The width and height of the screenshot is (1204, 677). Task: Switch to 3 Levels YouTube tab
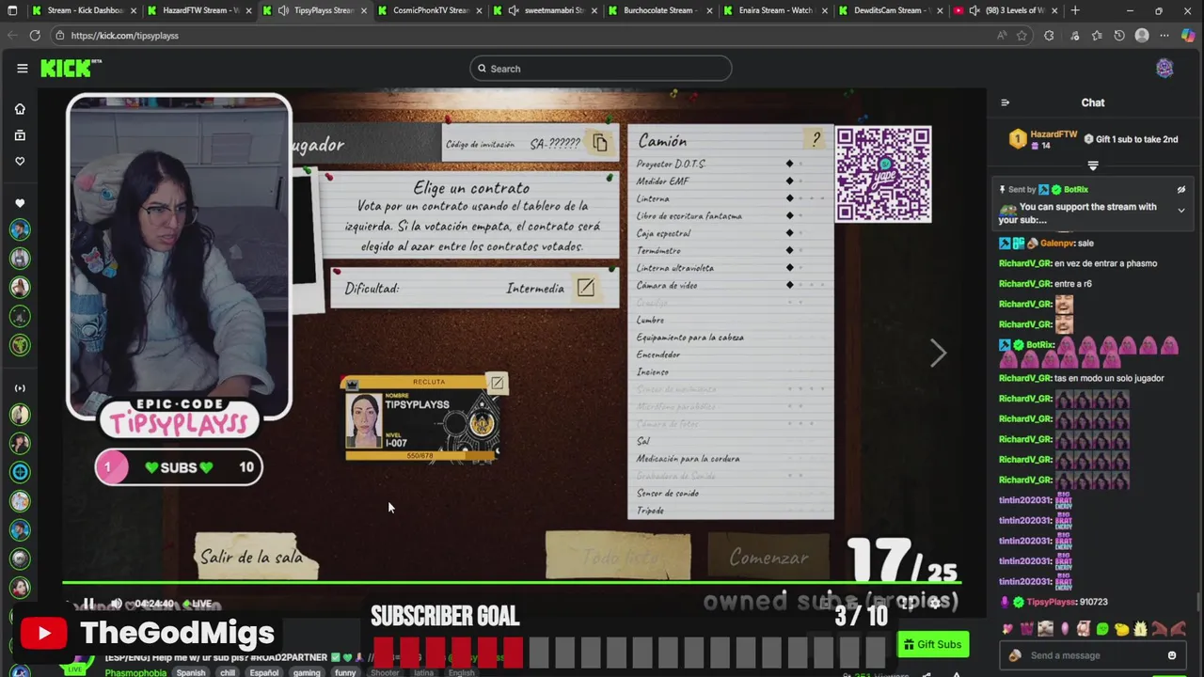coord(1005,10)
